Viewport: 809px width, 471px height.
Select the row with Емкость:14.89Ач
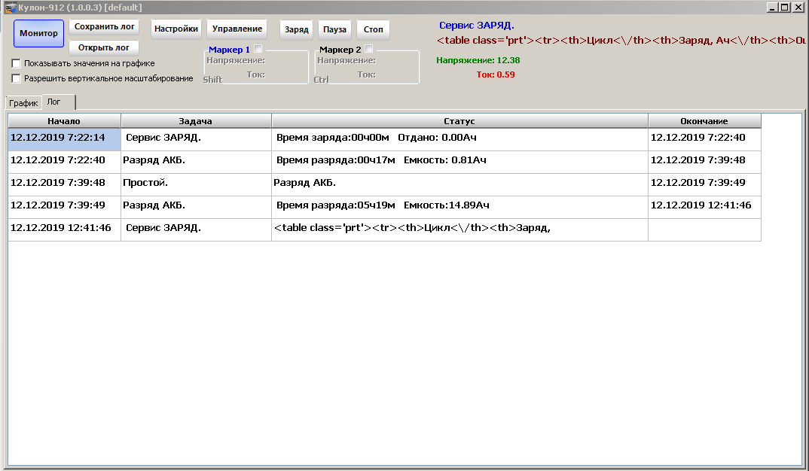click(x=383, y=206)
